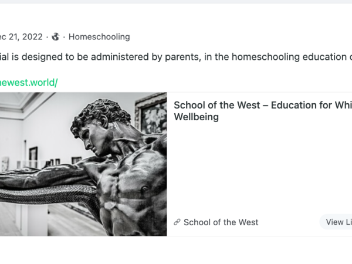Click the View Link button
Image resolution: width=352 pixels, height=264 pixels.
[336, 222]
